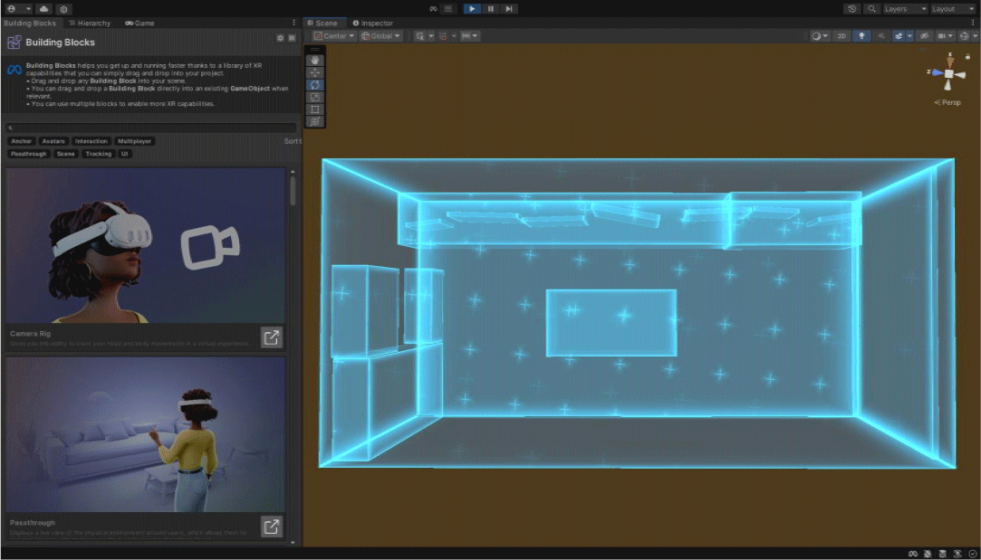Select the Move tool

(x=314, y=71)
